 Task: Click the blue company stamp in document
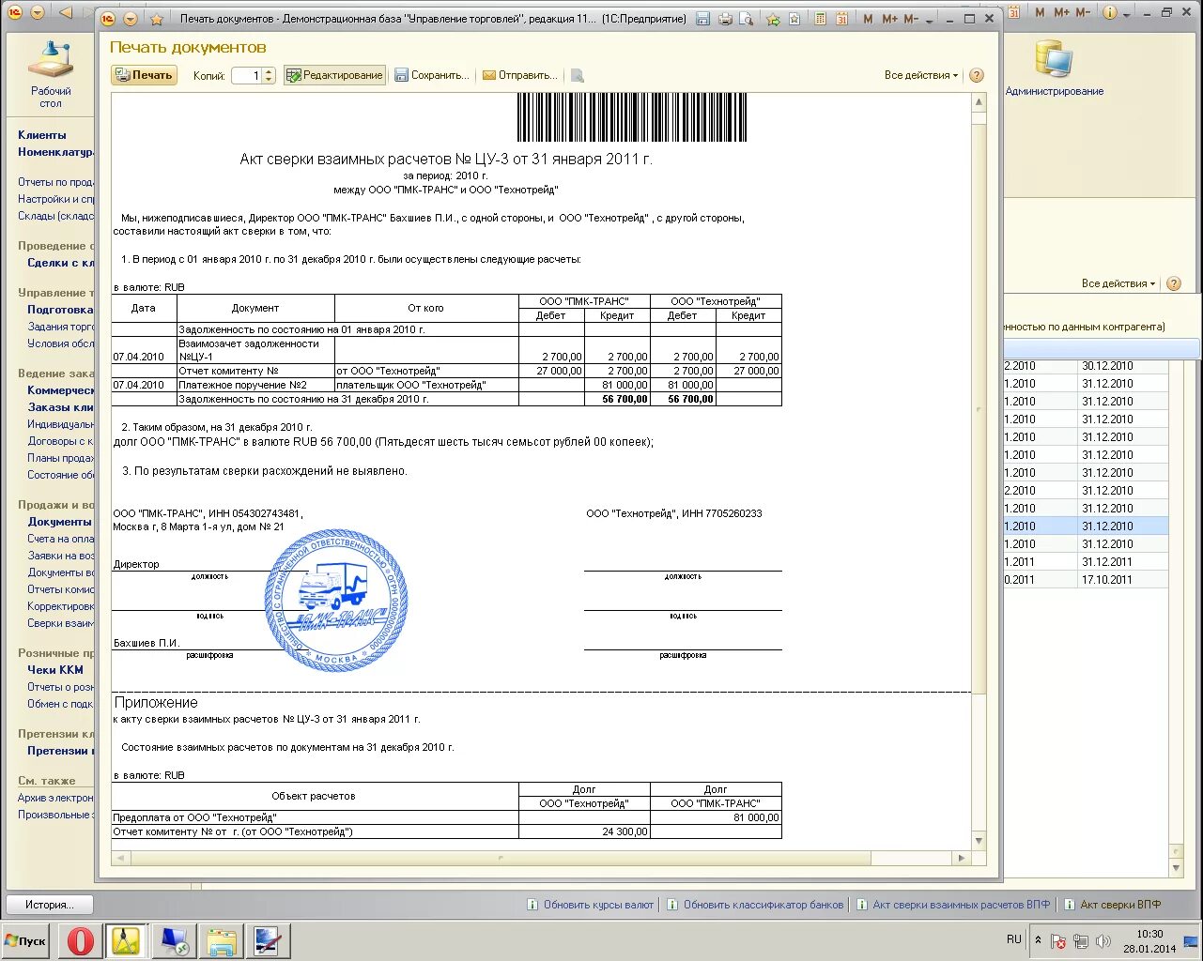click(x=337, y=600)
